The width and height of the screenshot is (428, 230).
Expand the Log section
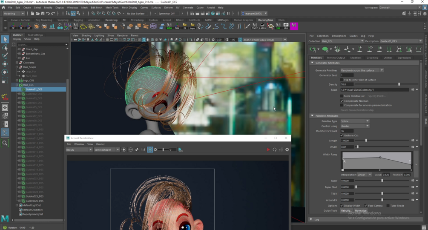(311, 219)
